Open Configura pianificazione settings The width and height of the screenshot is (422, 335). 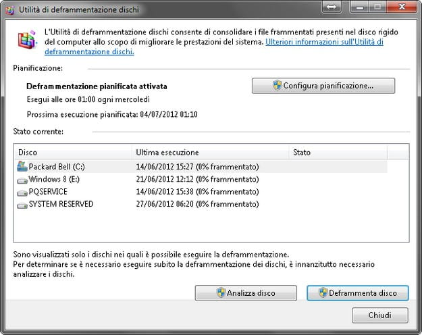click(x=323, y=86)
